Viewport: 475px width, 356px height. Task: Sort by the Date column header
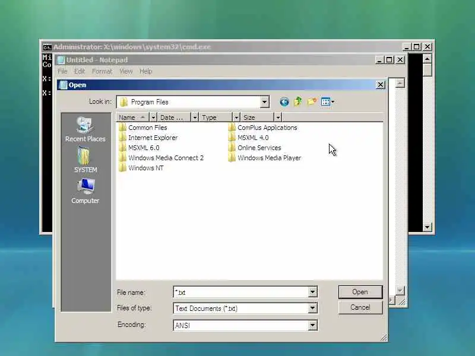pos(175,117)
